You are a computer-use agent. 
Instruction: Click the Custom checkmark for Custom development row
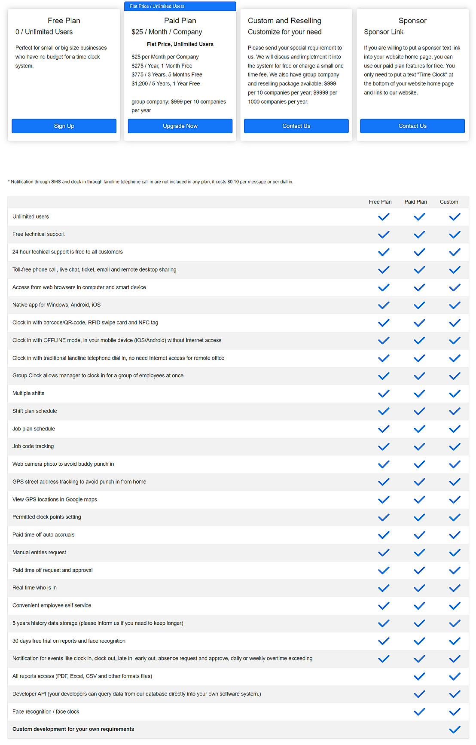(x=454, y=729)
